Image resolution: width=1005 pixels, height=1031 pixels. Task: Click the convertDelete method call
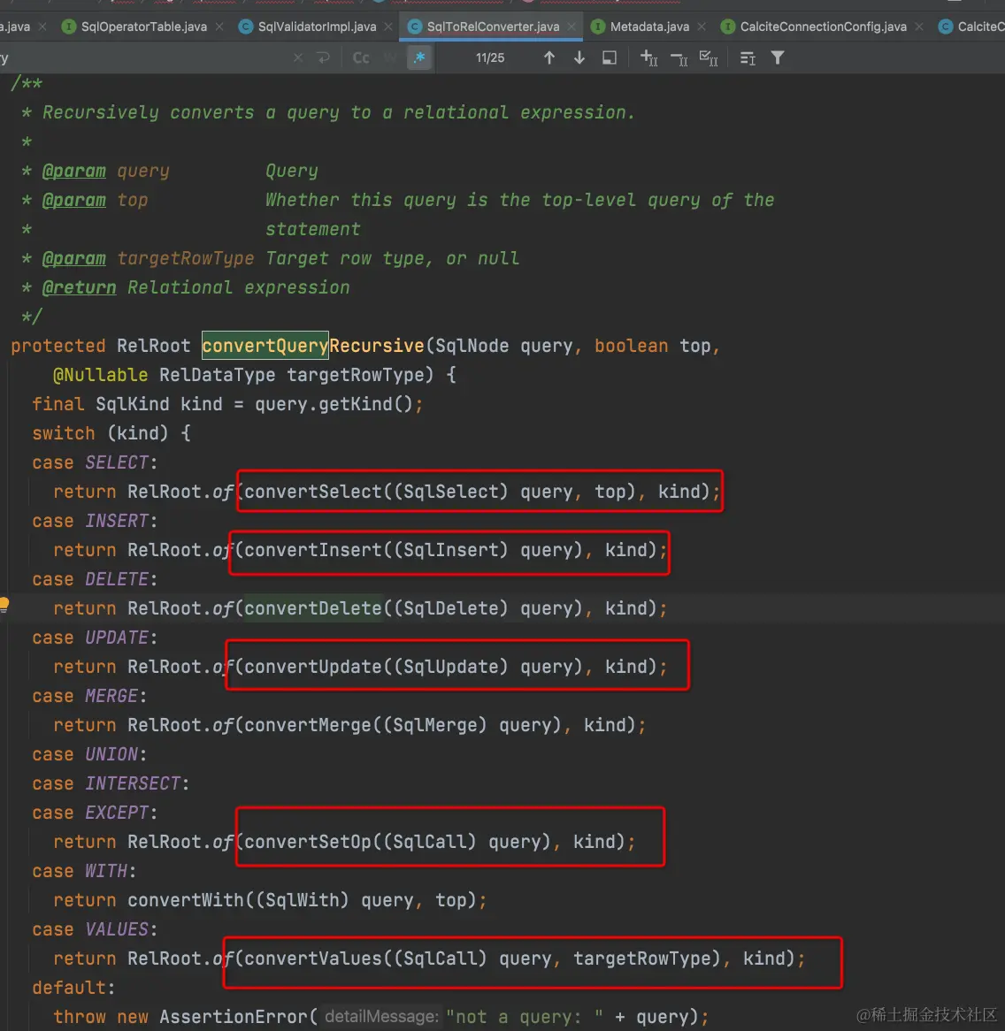pos(313,608)
